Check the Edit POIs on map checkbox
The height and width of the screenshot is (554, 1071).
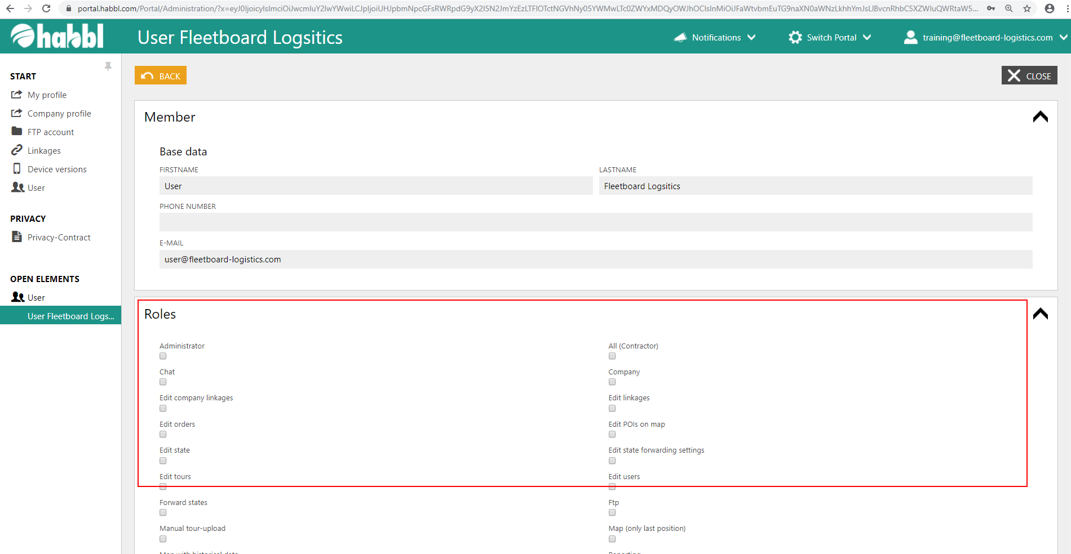pos(612,434)
